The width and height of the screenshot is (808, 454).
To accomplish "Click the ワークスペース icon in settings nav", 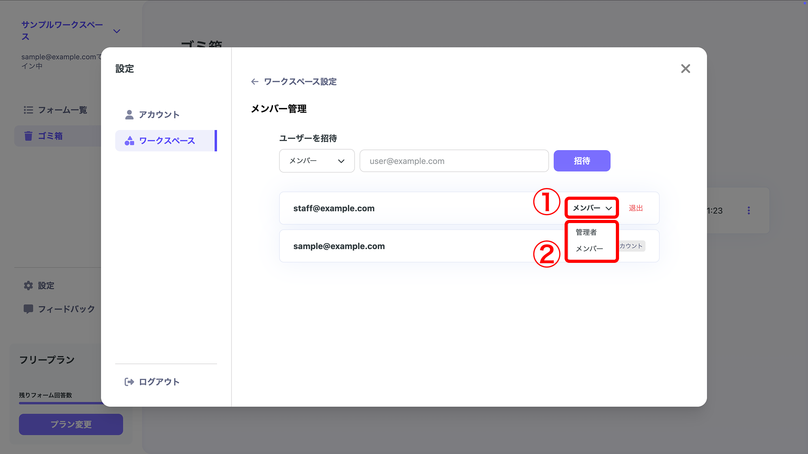I will click(x=129, y=141).
